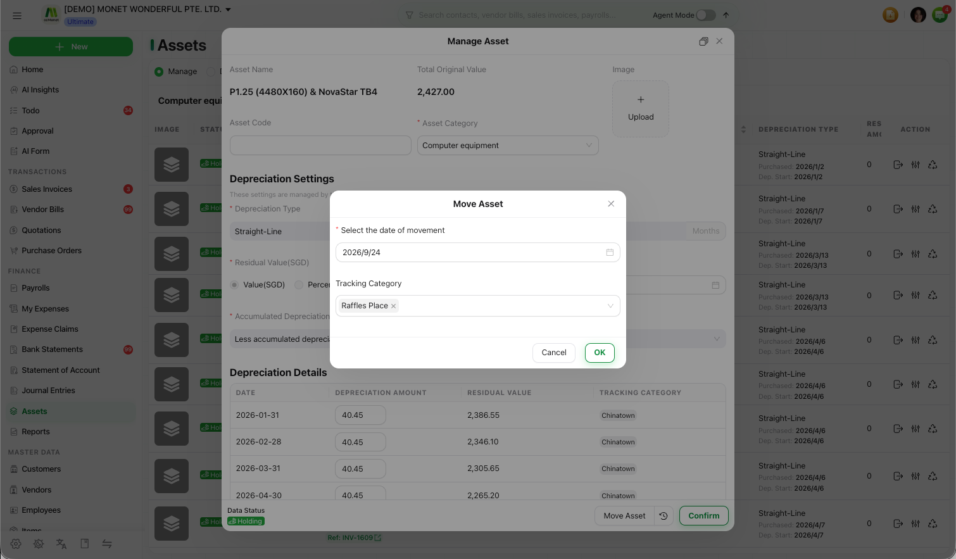Open the search bar at top
956x559 pixels.
516,15
